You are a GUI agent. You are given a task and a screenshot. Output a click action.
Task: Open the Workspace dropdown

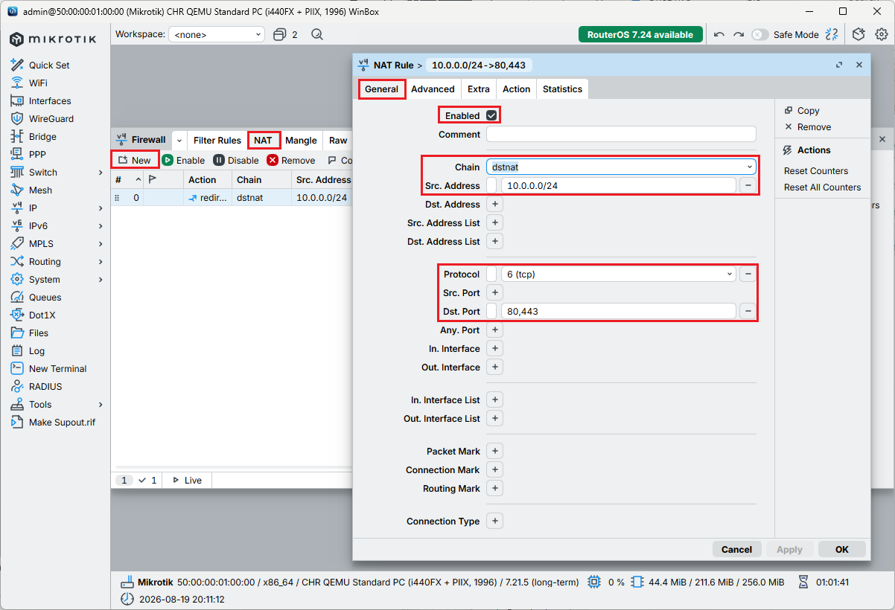[x=217, y=34]
